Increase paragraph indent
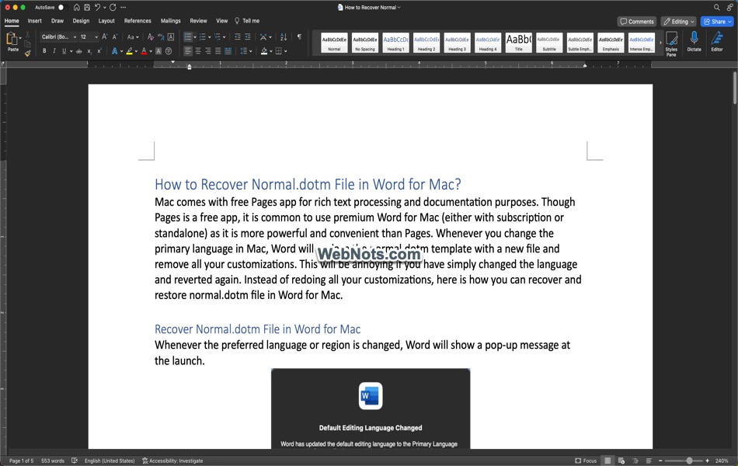The image size is (738, 466). 248,37
